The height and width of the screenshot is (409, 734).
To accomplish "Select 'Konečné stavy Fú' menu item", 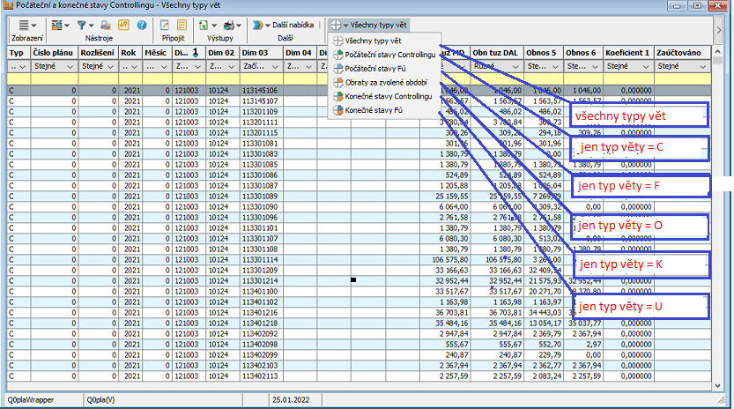I will (374, 111).
